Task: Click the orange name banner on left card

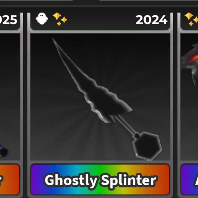Action: pos(10,179)
